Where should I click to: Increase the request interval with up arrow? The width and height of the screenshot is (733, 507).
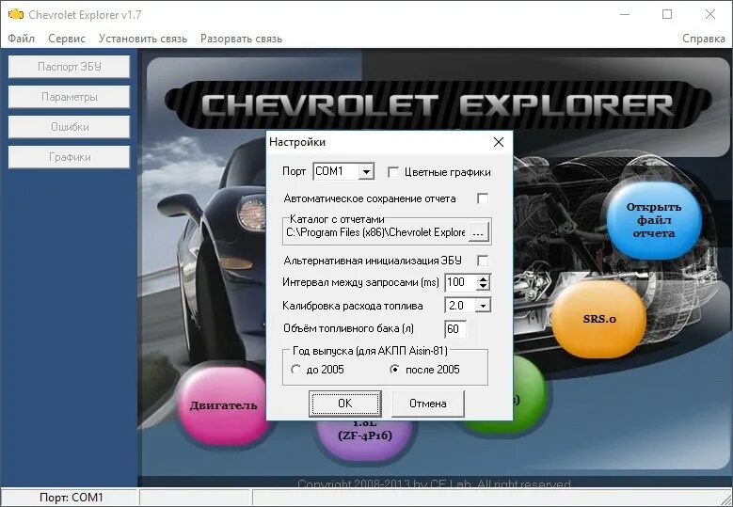tap(483, 278)
